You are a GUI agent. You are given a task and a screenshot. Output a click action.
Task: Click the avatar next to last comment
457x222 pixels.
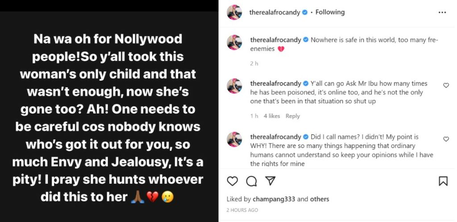pos(235,140)
